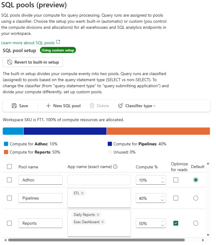Increase Adhoc compute percentage

(x=162, y=178)
